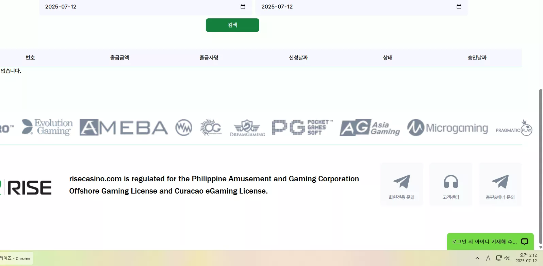Switch the IME input mode indicator A

(488, 258)
